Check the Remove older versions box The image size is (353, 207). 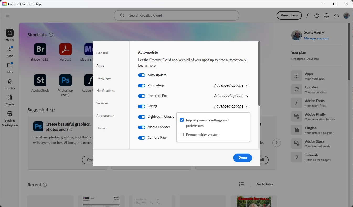(x=182, y=134)
